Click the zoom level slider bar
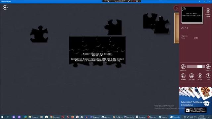The height and width of the screenshot is (119, 212). click(x=196, y=67)
